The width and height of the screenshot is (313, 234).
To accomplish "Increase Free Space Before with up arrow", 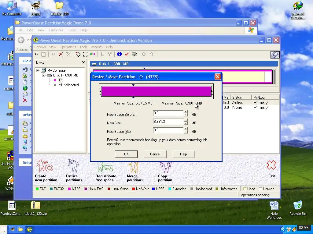I will 186,112.
